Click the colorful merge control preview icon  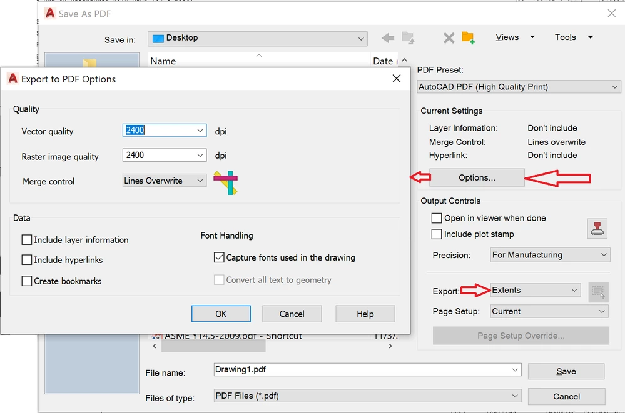[x=226, y=182]
